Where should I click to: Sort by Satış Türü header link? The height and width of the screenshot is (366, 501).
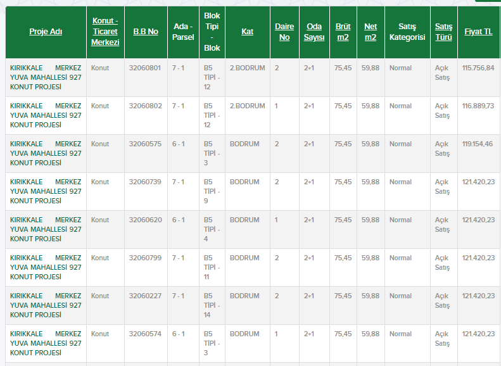(x=443, y=32)
